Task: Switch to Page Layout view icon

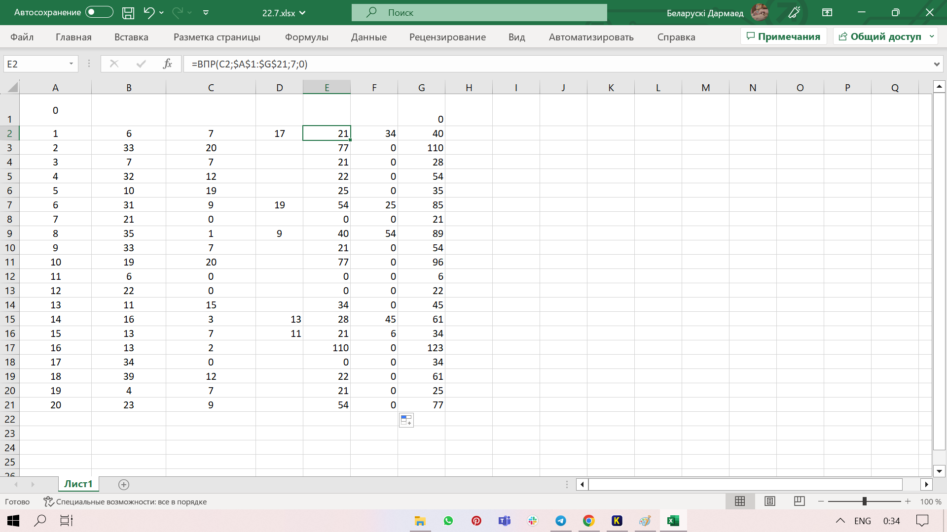Action: [x=769, y=501]
